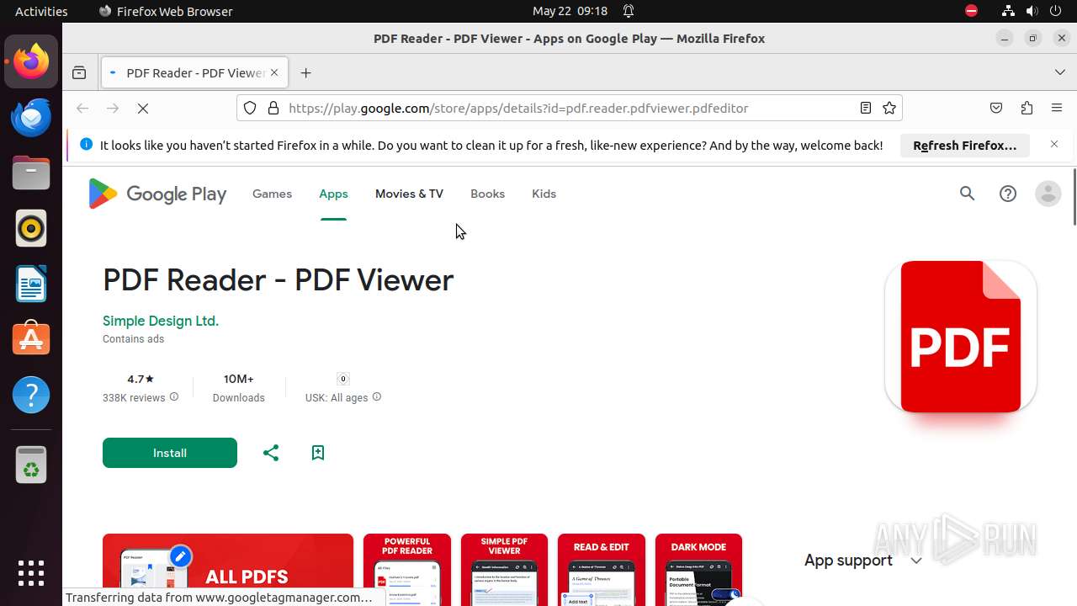Open the Simple Design Ltd. developer page
The height and width of the screenshot is (606, 1077).
(161, 321)
